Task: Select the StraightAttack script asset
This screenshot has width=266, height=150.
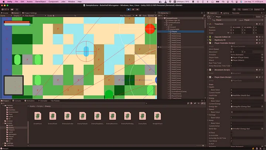Action: (157, 118)
